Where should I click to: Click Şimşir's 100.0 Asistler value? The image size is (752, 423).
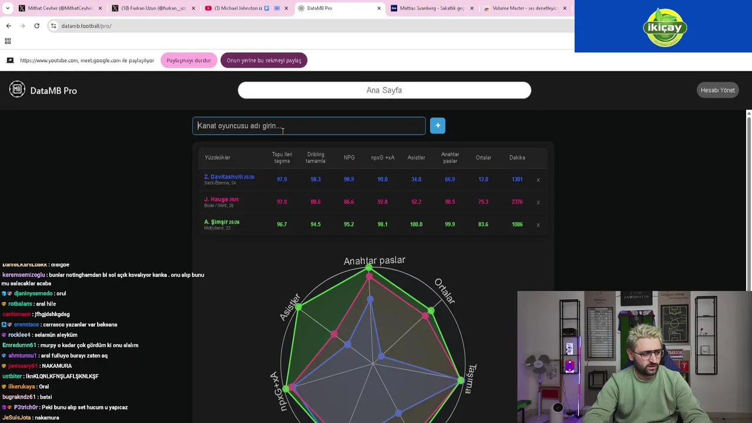click(416, 224)
